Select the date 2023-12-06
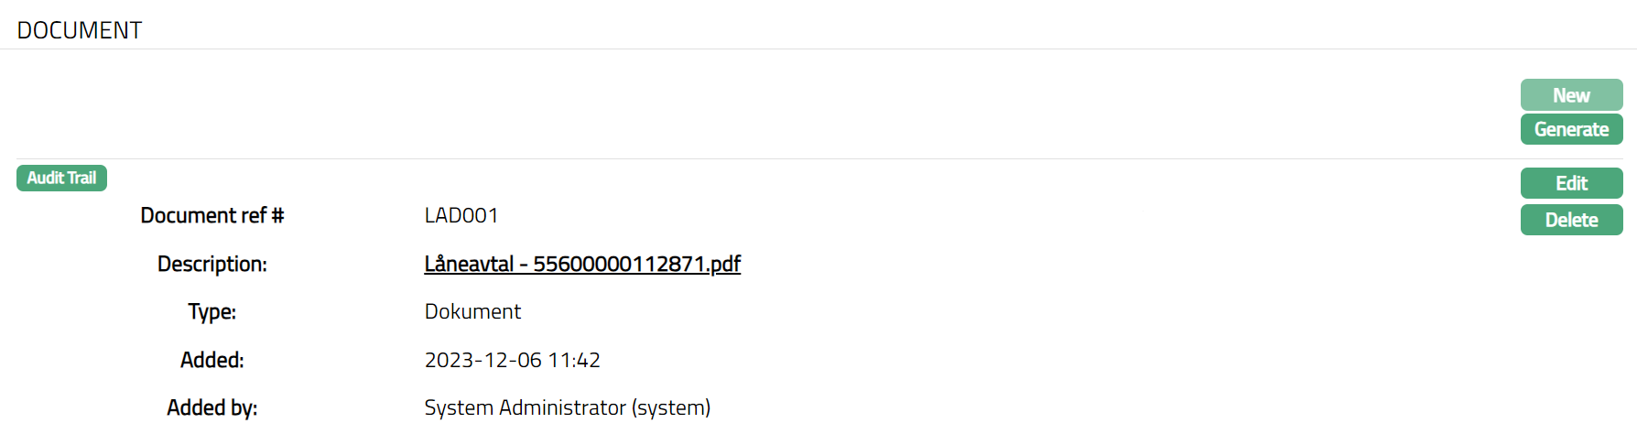 pyautogui.click(x=483, y=360)
